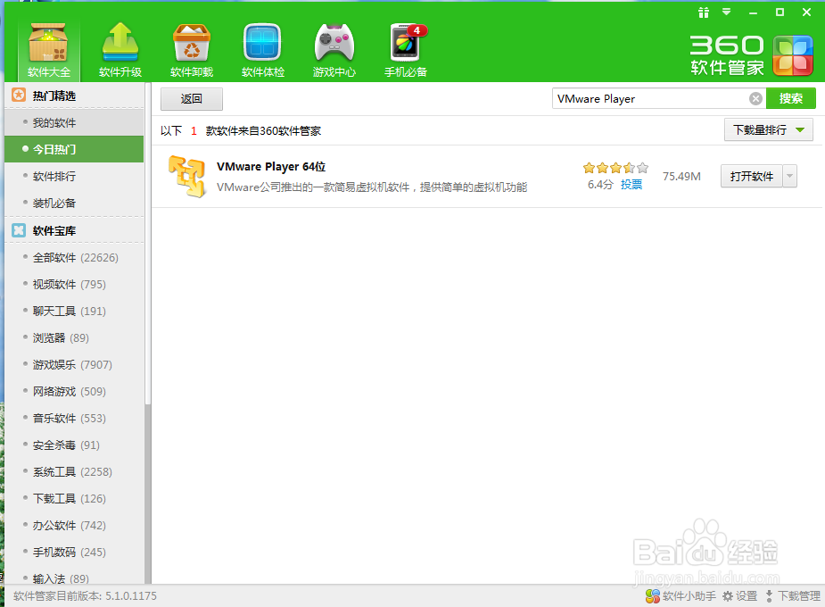Click the 投票 vote link
This screenshot has width=825, height=607.
pos(631,184)
